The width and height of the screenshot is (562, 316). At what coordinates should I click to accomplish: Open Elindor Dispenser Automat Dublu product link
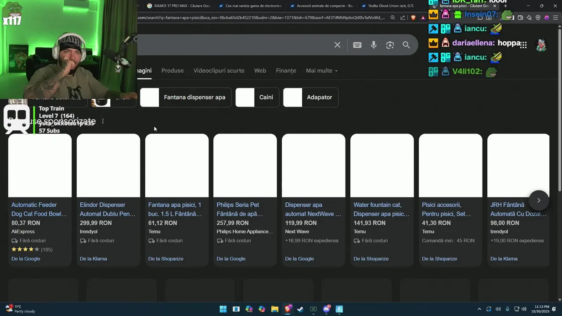coord(108,209)
